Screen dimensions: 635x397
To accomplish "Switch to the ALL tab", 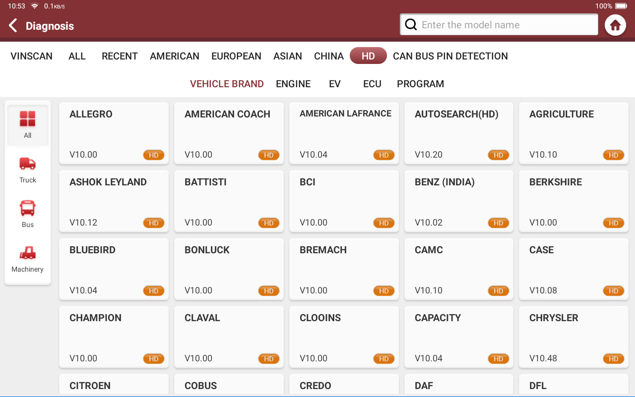I will (77, 56).
